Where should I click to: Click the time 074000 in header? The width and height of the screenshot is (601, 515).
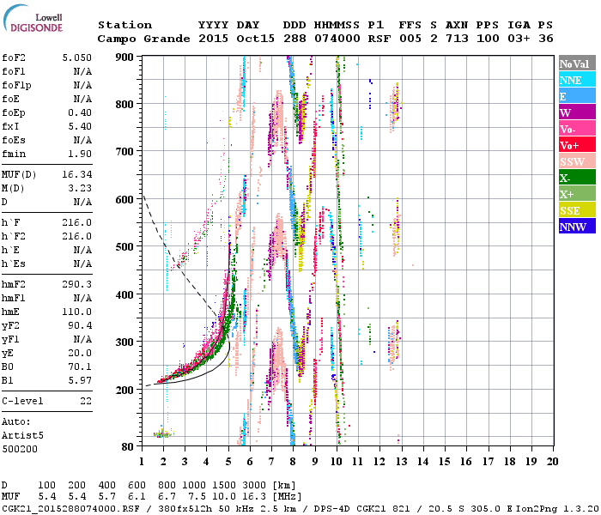pyautogui.click(x=337, y=39)
